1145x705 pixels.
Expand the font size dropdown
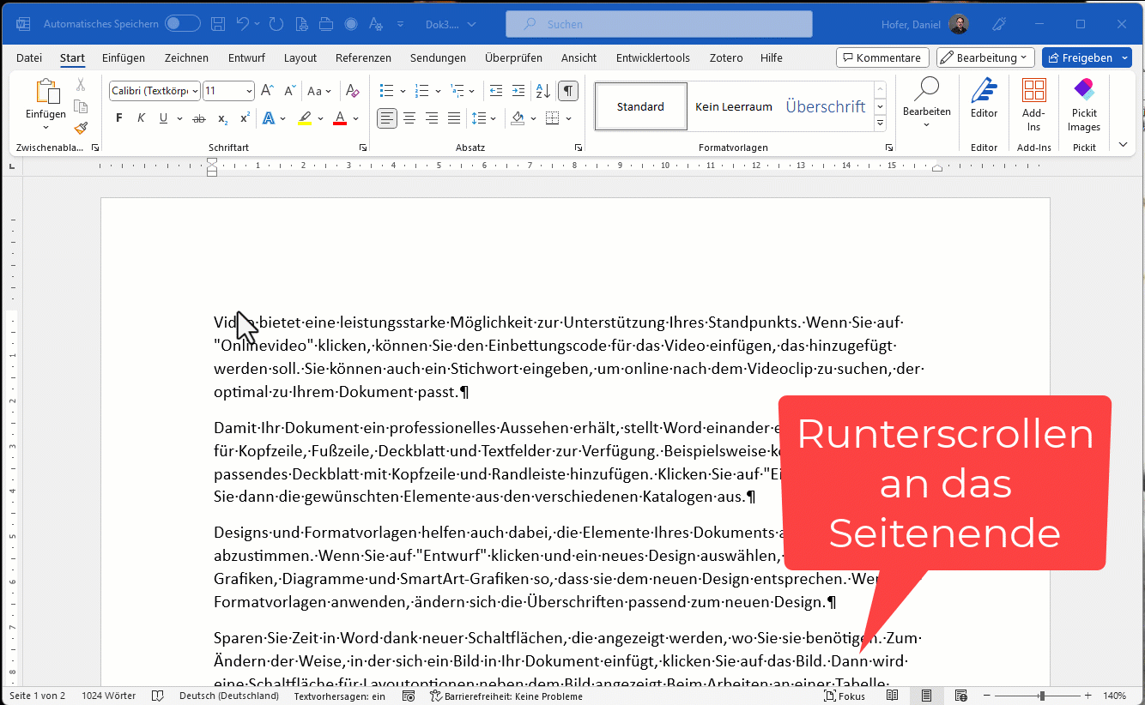tap(249, 91)
